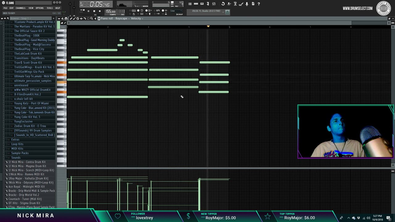Stop playback with the stop button
The image size is (395, 222).
click(94, 11)
